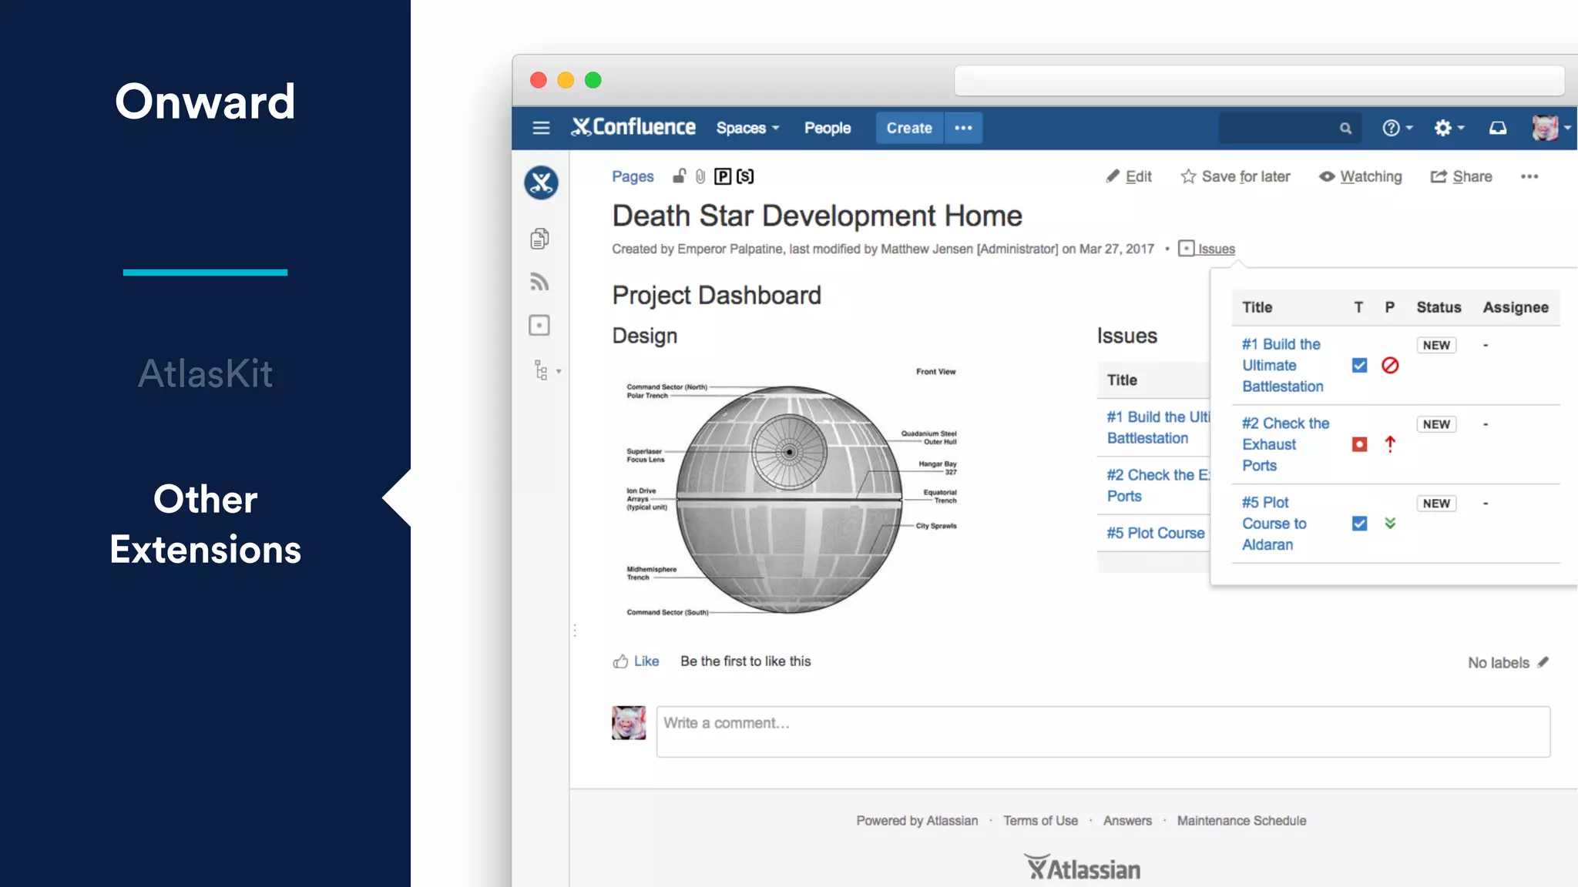Click blocker priority icon for issue #1

tap(1390, 365)
